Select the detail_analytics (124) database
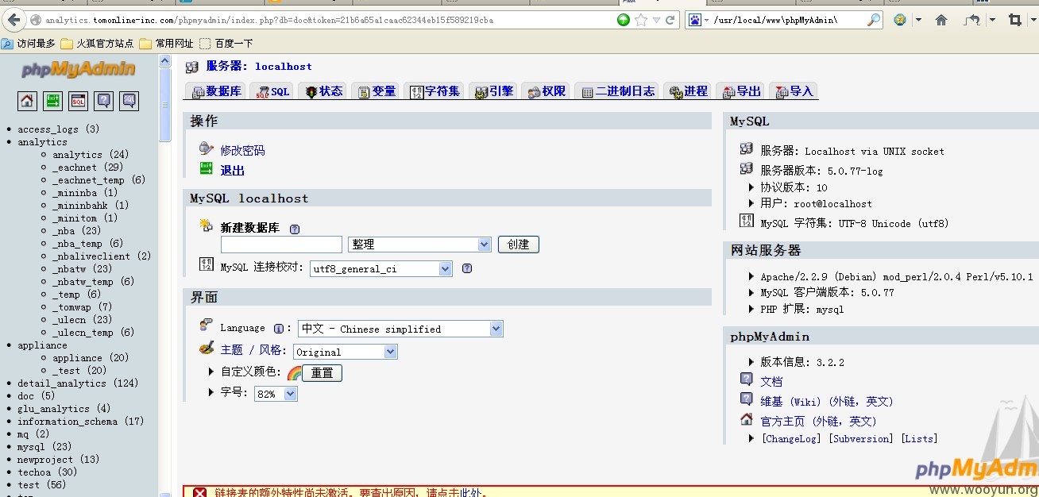This screenshot has height=497, width=1039. click(78, 383)
